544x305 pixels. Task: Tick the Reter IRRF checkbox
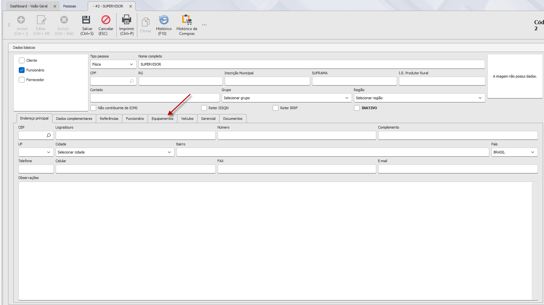(x=275, y=108)
